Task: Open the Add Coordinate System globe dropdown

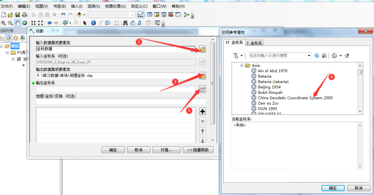Action: (341, 56)
